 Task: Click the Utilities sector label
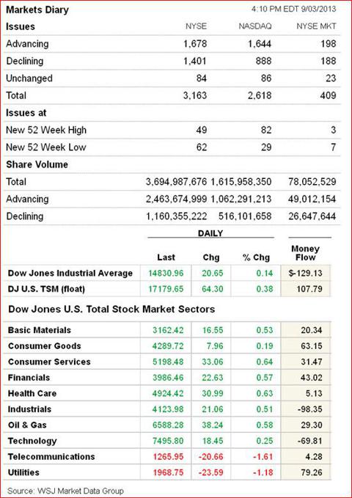tap(23, 472)
